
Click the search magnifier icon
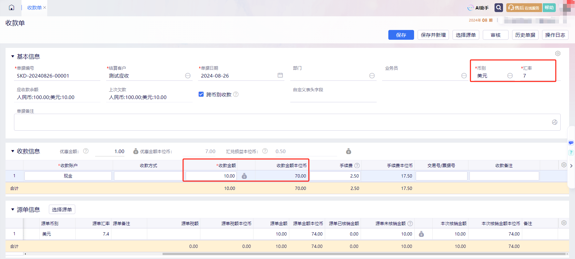tap(498, 7)
